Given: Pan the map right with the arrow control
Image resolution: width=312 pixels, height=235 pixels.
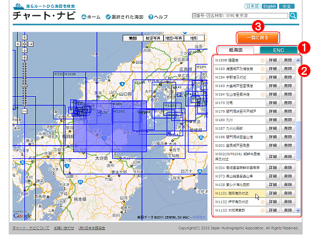Looking at the screenshot, I should [x=31, y=44].
